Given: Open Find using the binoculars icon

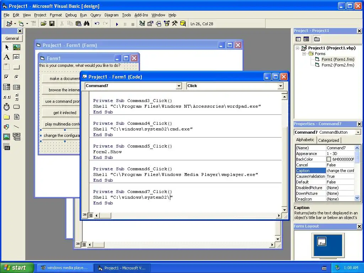Looking at the screenshot, I should [87, 24].
